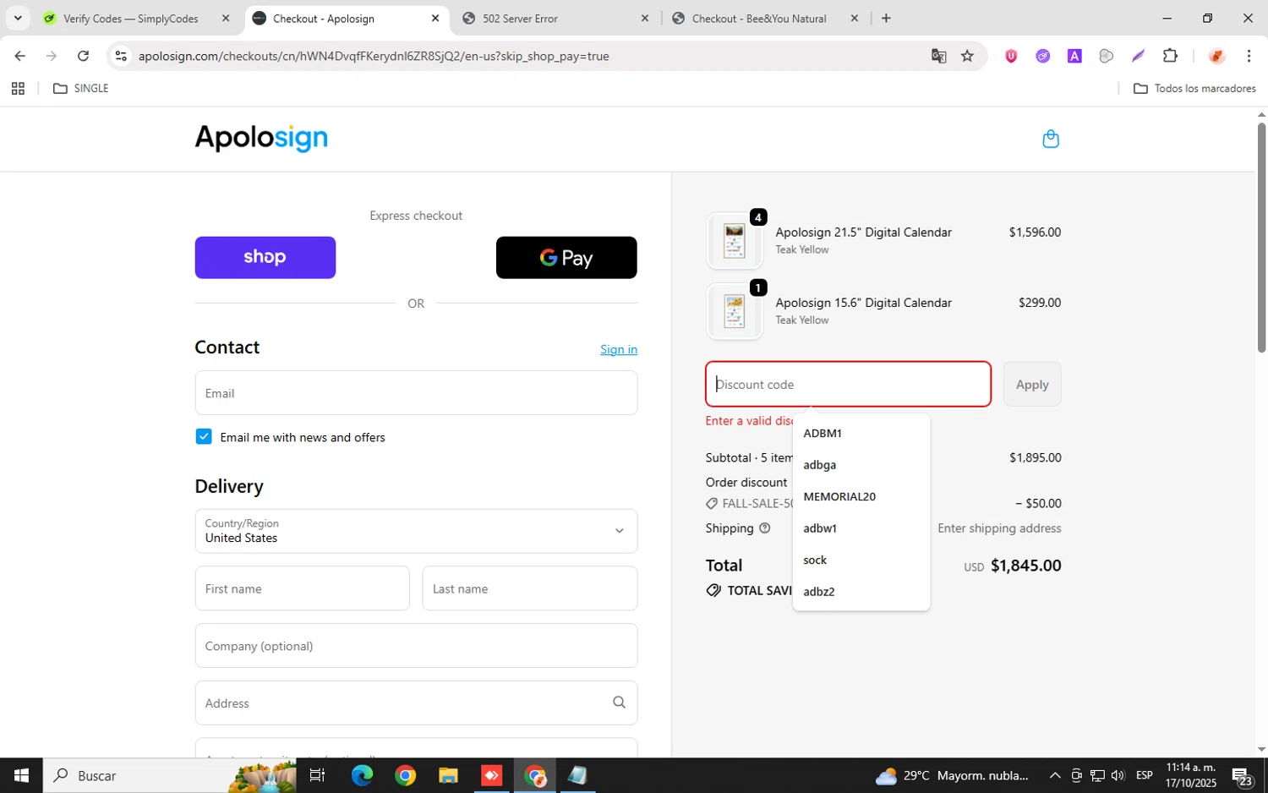Pay with the Shop Pay button
The width and height of the screenshot is (1268, 793).
(x=265, y=257)
